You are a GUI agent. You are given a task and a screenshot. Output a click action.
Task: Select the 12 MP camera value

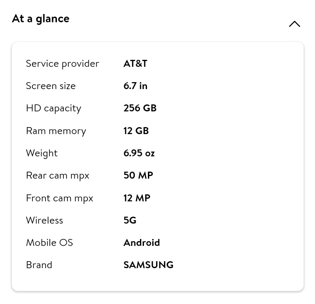(136, 198)
